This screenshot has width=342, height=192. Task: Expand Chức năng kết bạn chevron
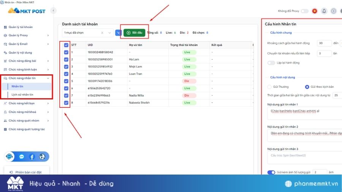(x=48, y=104)
